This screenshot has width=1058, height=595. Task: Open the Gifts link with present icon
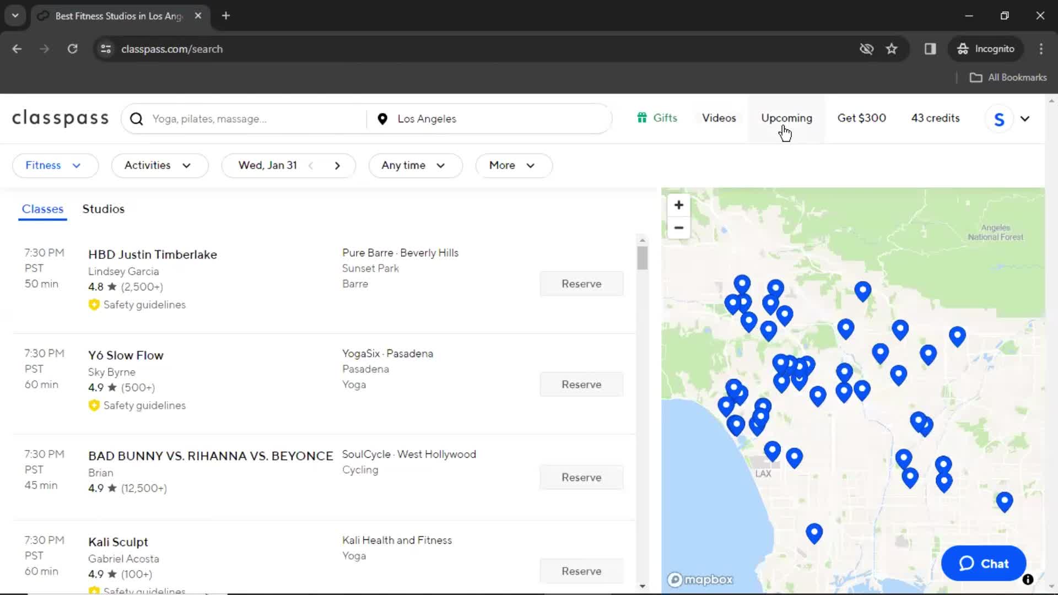657,118
